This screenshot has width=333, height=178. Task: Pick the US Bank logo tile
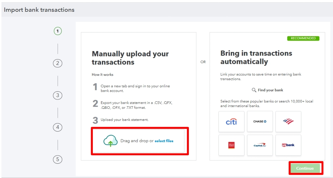288,145
